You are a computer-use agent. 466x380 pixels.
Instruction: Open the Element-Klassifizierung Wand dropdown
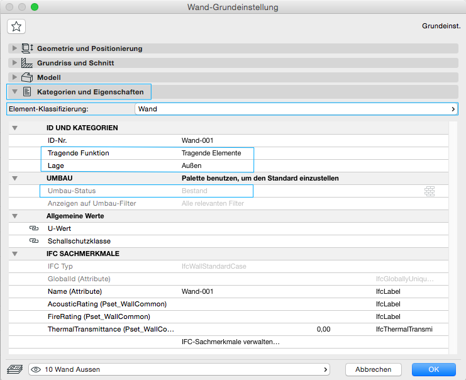296,109
